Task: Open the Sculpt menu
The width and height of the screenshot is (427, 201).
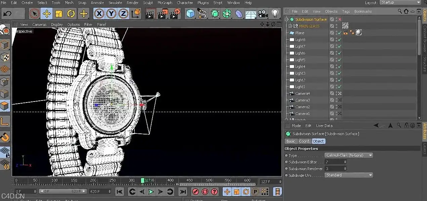Action: pyautogui.click(x=148, y=3)
